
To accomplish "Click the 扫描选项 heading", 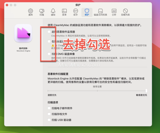I will [x=53, y=102].
